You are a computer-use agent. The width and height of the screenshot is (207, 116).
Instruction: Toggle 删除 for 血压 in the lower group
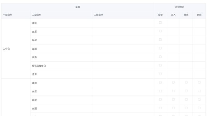click(x=199, y=91)
